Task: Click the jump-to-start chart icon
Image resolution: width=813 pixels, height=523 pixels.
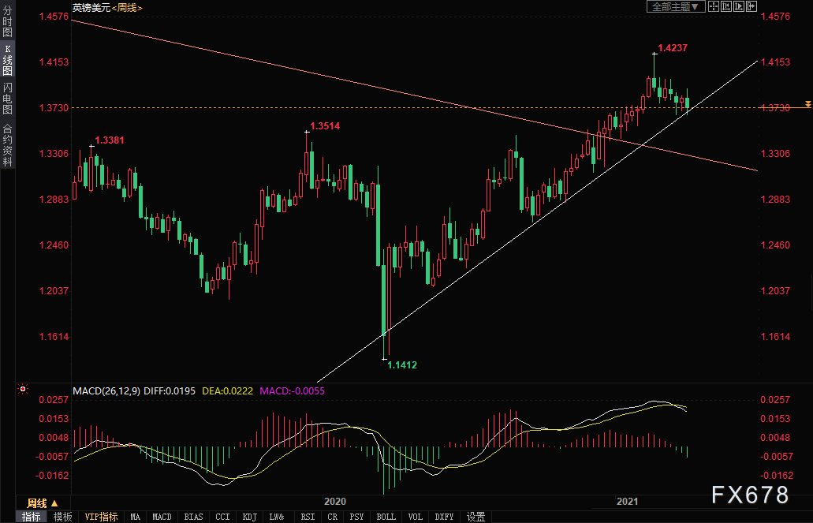Action: [x=726, y=6]
